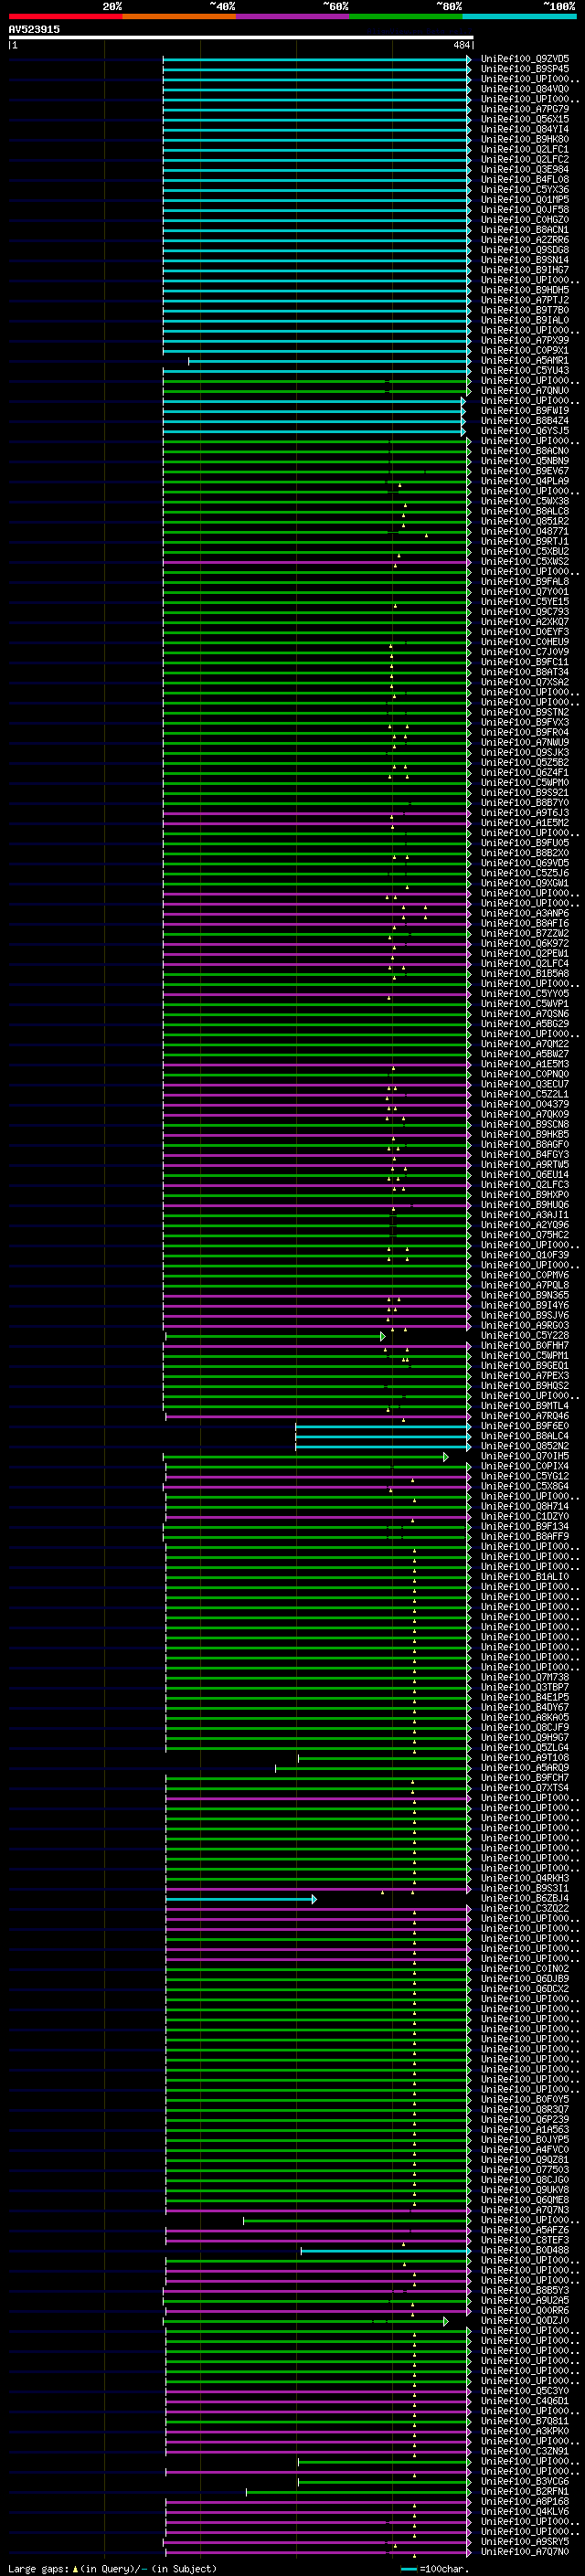Image resolution: width=585 pixels, height=2576 pixels.
Task: Select hit UniRef100_A7PX99
Action: click(524, 341)
